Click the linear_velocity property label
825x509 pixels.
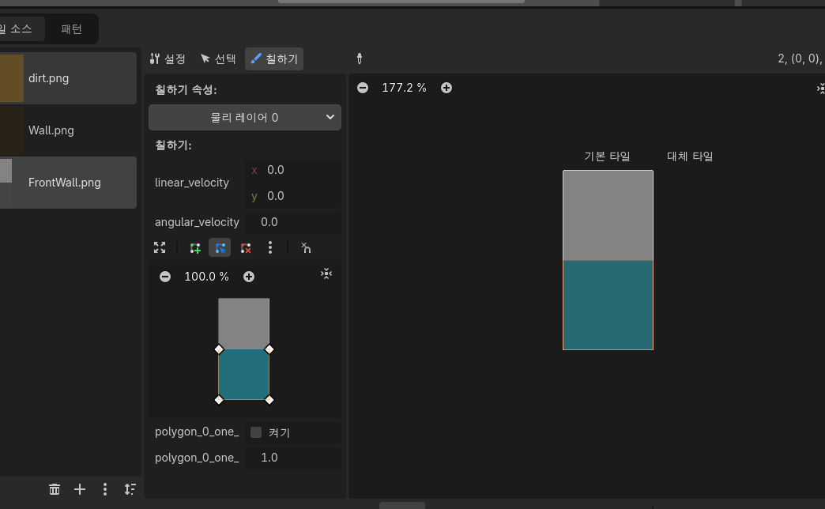[x=192, y=183]
